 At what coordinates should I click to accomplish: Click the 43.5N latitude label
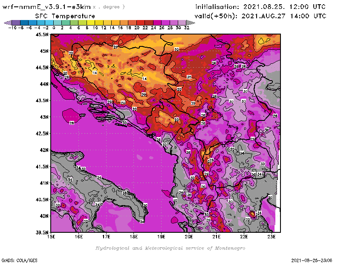click(42, 100)
